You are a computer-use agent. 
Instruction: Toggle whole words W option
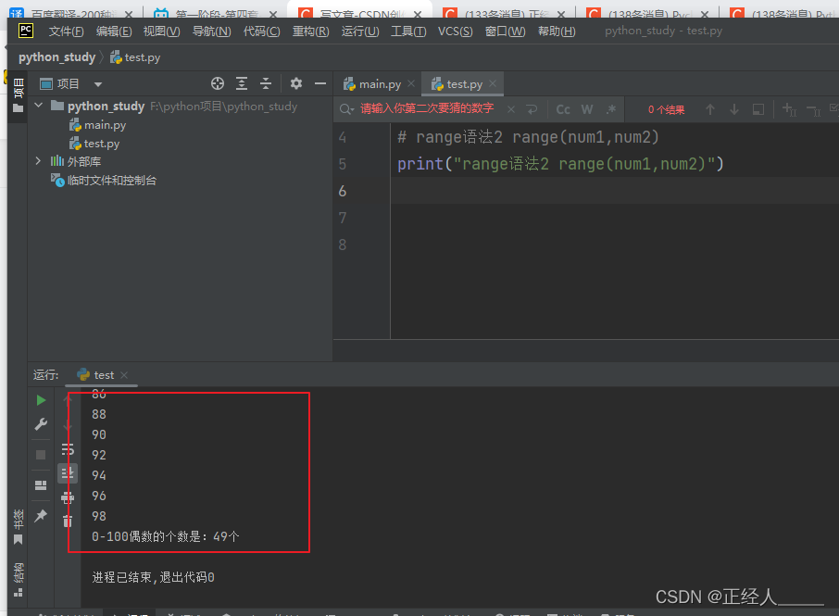[587, 109]
